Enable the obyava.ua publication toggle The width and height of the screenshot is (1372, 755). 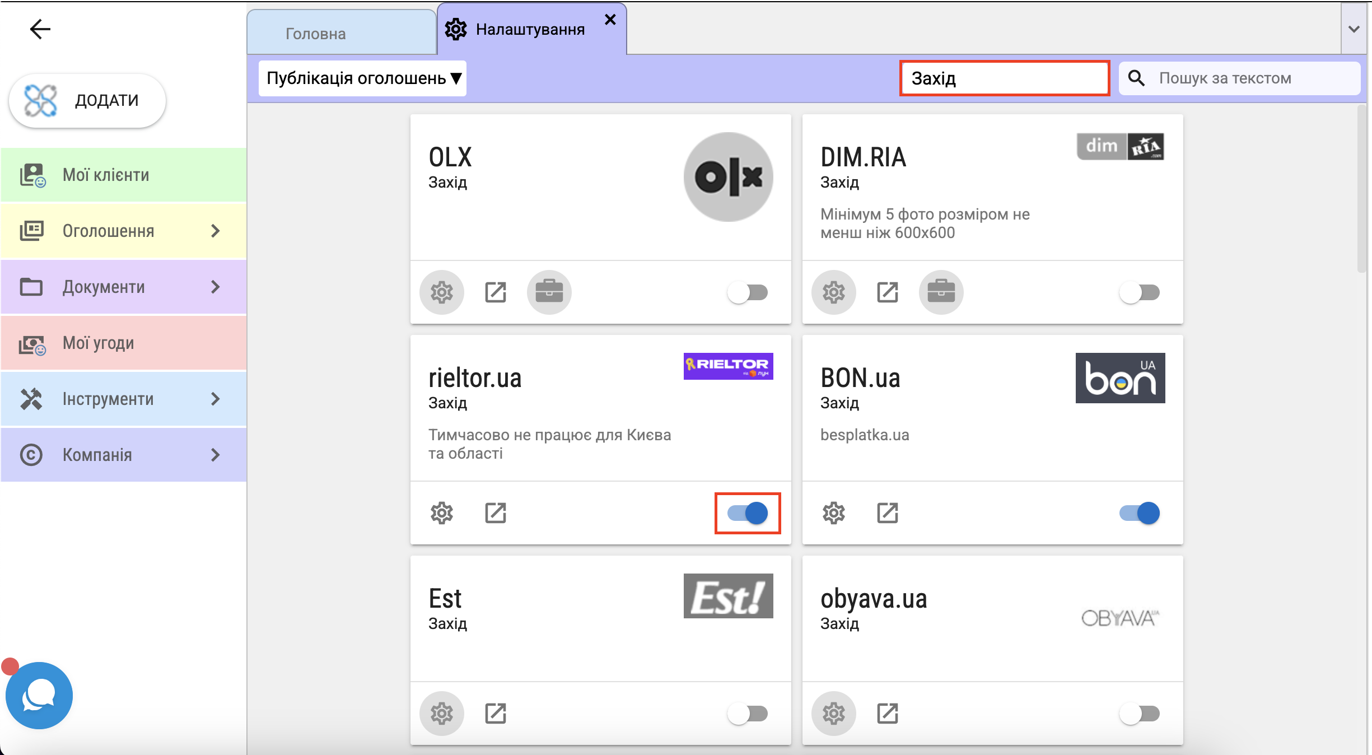pos(1140,714)
